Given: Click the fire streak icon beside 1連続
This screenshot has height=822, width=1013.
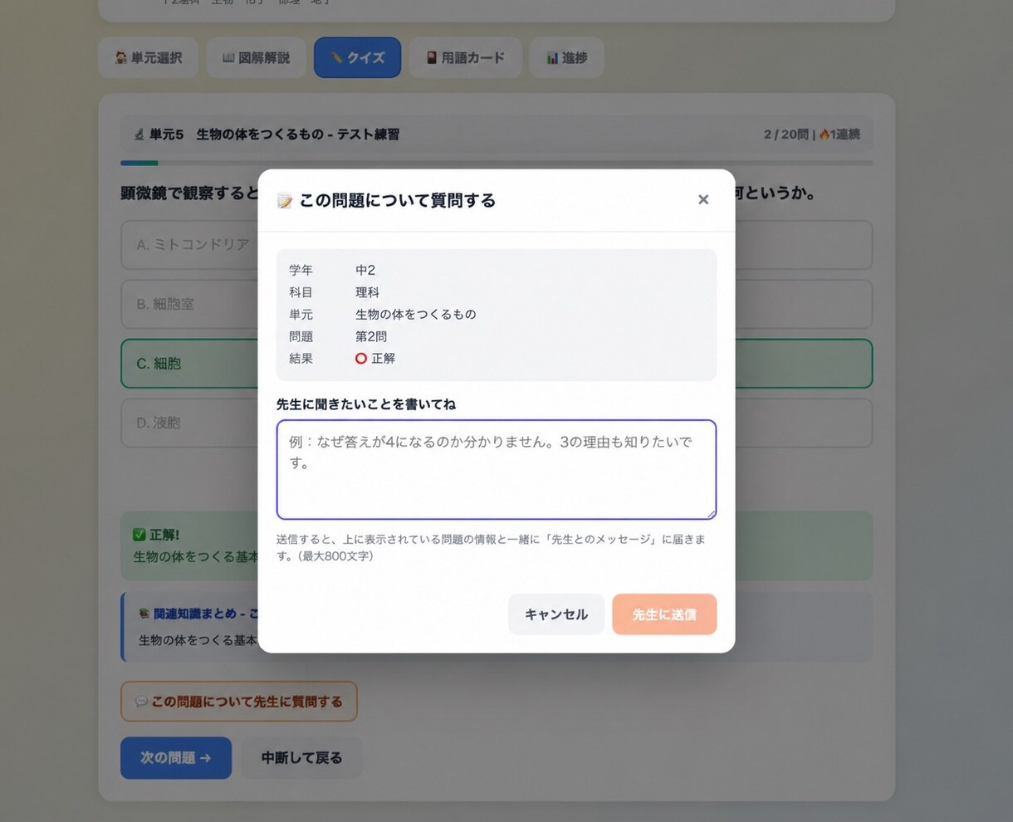Looking at the screenshot, I should (x=825, y=135).
